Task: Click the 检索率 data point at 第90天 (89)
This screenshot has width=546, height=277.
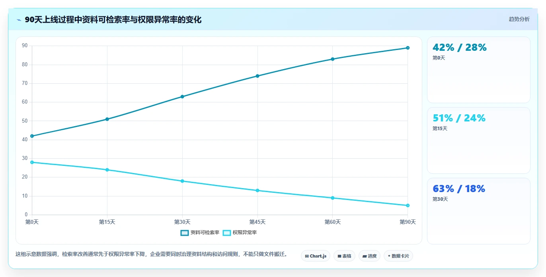Action: pos(408,48)
